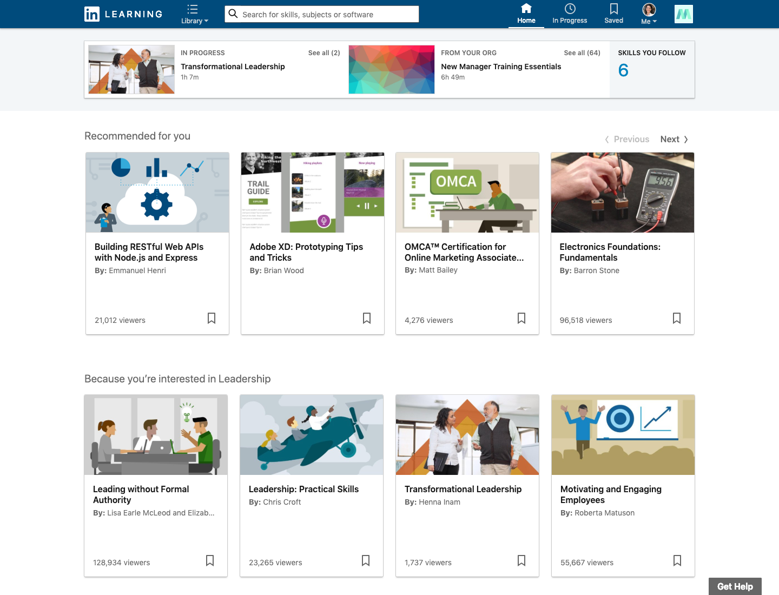779x595 pixels.
Task: Click the Next carousel arrow
Action: tap(674, 139)
